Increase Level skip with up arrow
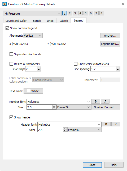127x171 pixels. tap(39, 68)
